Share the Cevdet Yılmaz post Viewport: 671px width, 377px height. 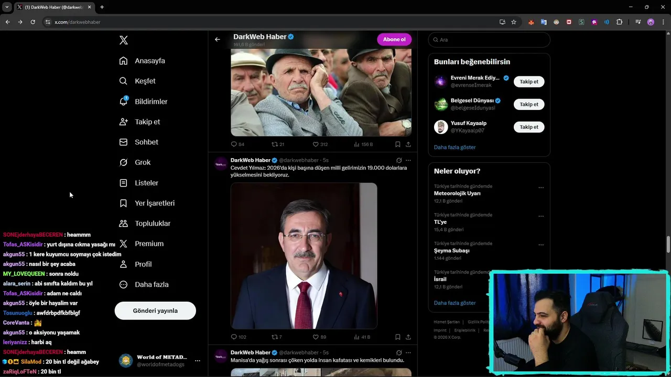point(408,337)
